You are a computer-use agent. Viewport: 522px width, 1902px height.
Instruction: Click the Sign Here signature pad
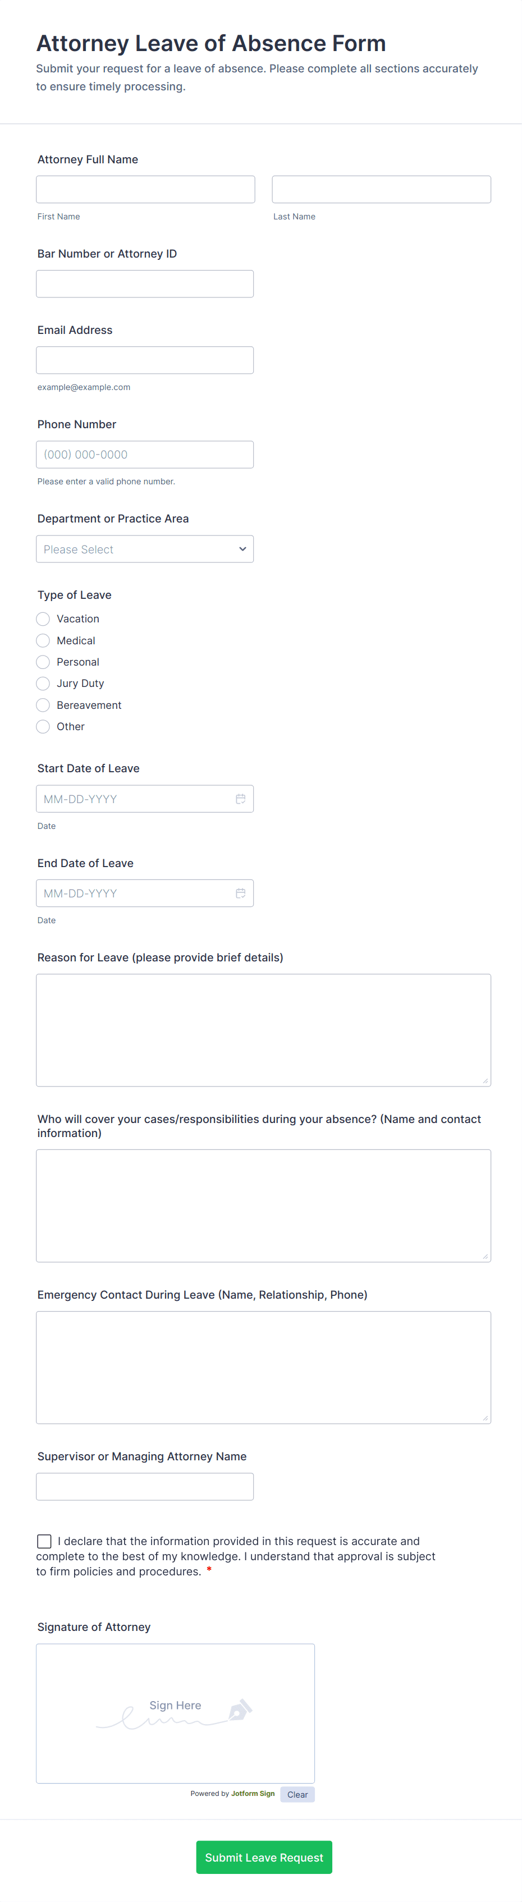tap(175, 1713)
